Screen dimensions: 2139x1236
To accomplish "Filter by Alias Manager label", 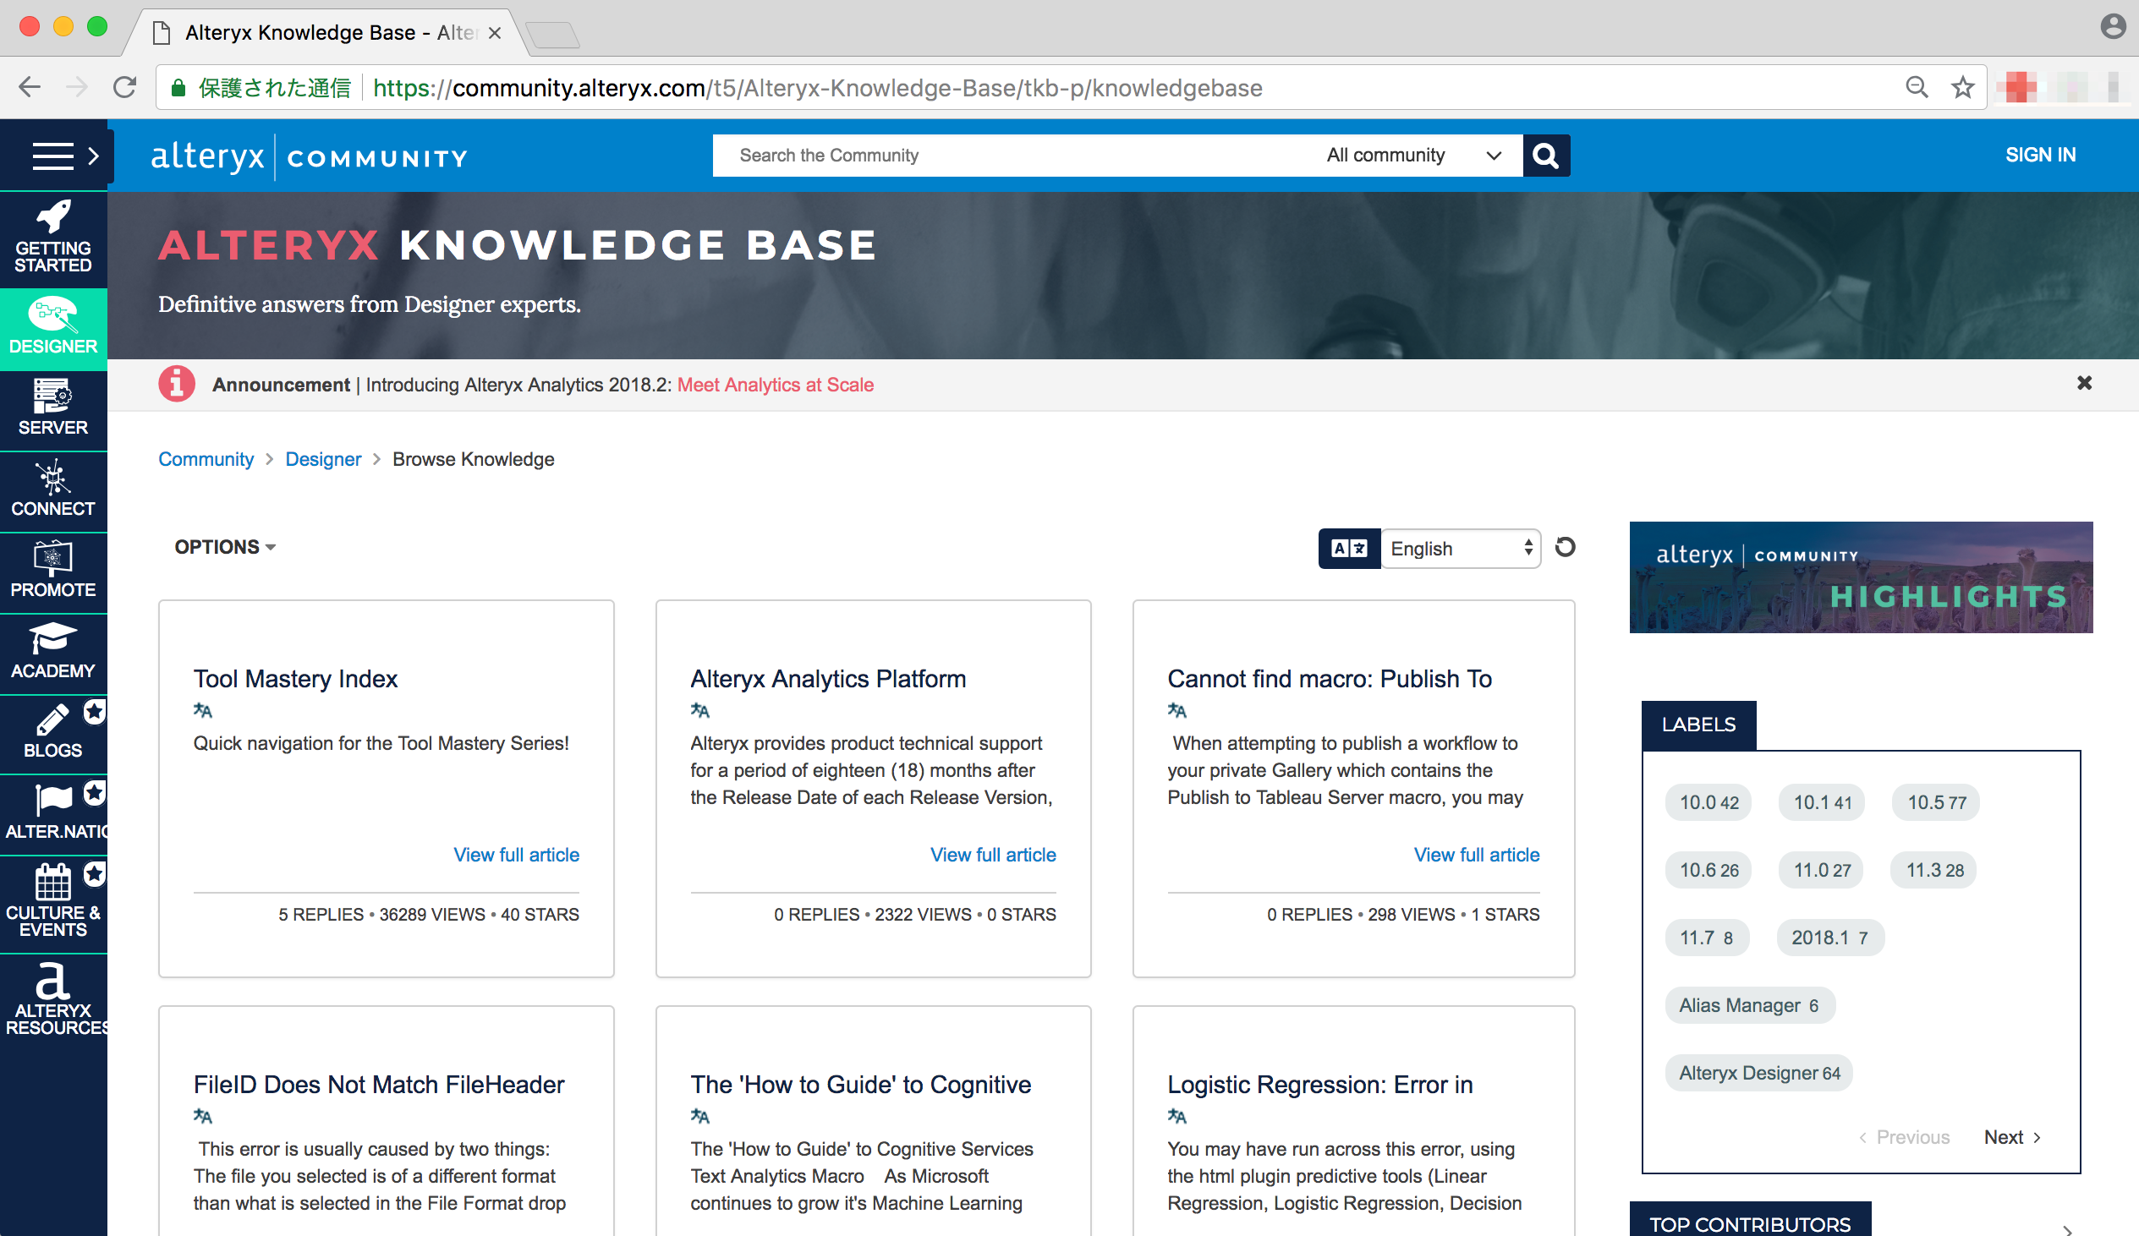I will tap(1749, 1005).
